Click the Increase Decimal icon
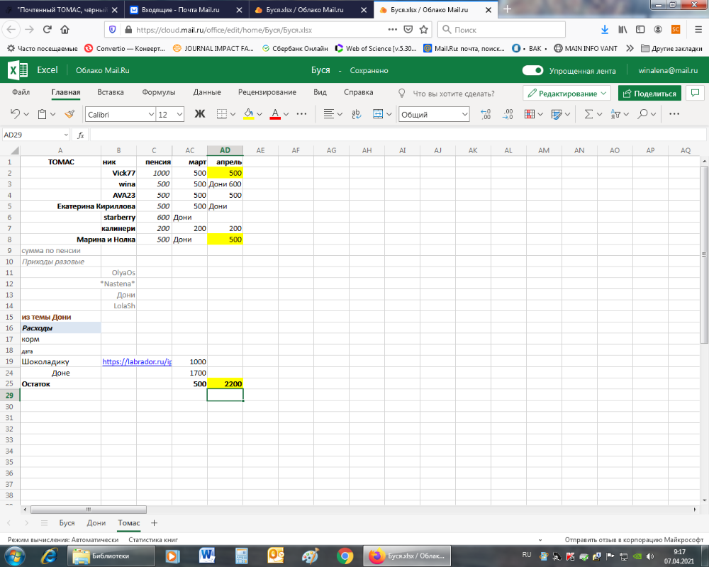Screen dimensions: 709x567 (x=486, y=114)
